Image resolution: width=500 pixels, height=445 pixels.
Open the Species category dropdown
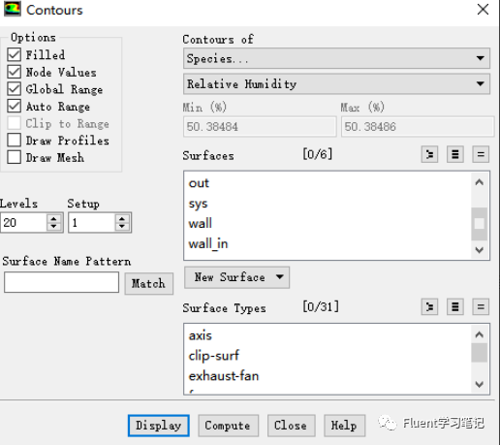tap(336, 58)
